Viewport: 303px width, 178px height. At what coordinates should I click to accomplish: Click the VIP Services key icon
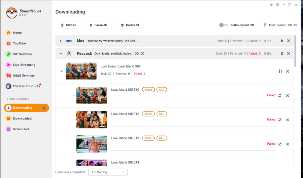click(8, 54)
